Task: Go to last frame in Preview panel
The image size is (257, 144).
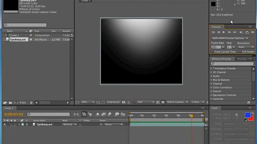Action: [x=235, y=32]
